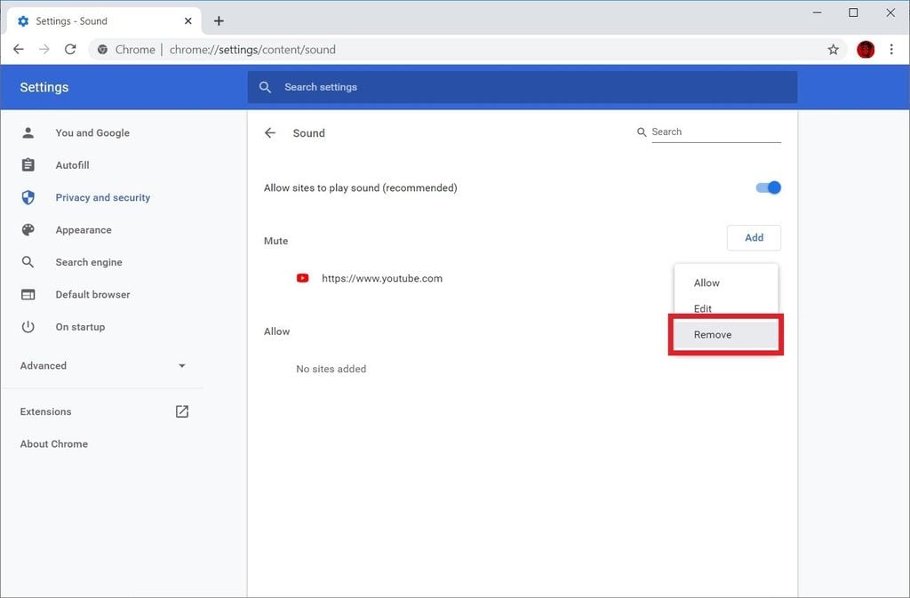Click the You and Google person icon
Screen dimensions: 910x598
28,132
